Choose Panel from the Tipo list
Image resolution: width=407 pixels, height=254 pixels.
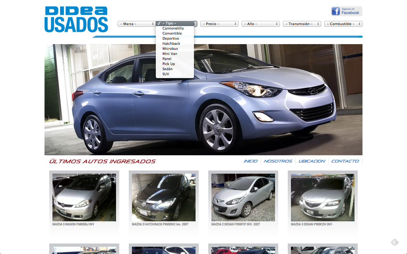tap(175, 59)
